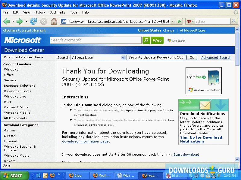
Task: Launch Firefox from the Quick Launch bar
Action: click(52, 175)
